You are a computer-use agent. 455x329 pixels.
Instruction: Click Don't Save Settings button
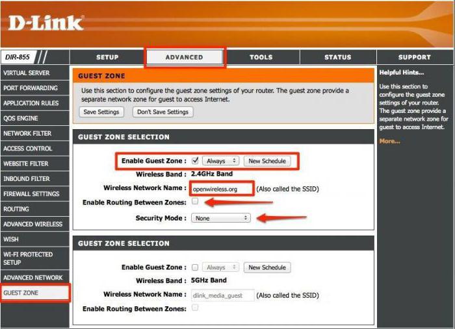click(162, 112)
